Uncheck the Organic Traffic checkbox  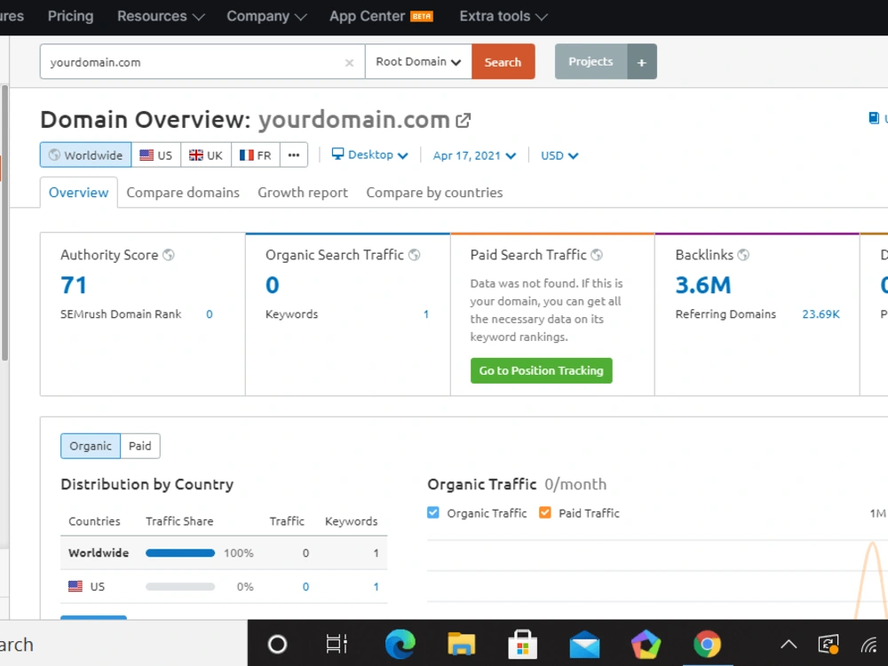click(433, 512)
